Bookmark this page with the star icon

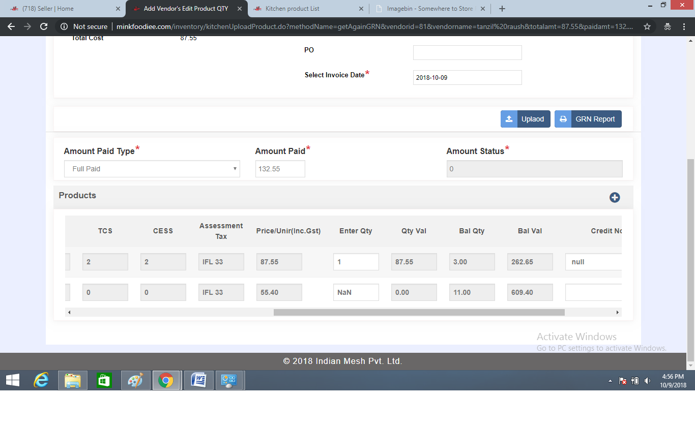tap(647, 26)
